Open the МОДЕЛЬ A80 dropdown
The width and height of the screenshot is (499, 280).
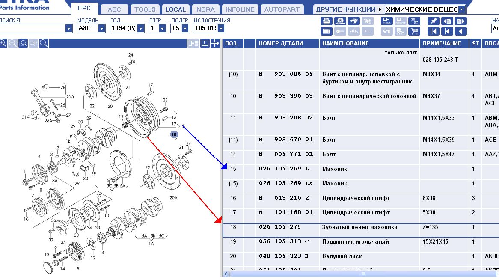[x=102, y=28]
